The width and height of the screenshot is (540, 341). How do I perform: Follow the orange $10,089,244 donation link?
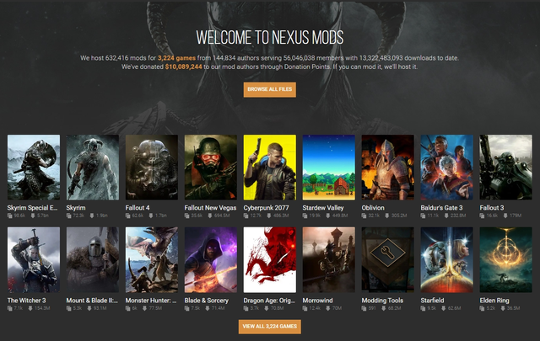[x=184, y=67]
